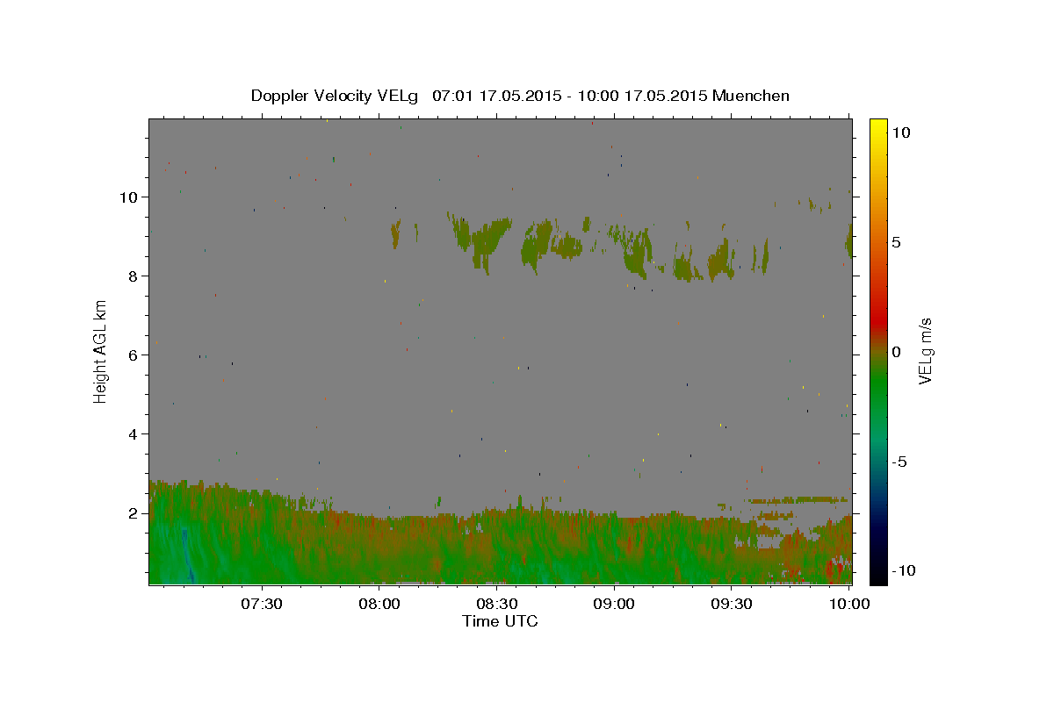Viewport: 1054px width, 702px height.
Task: Click the 'Height AGL km' axis label
Action: point(101,351)
